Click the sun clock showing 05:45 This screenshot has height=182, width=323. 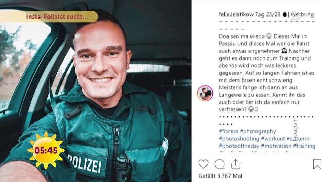[46, 150]
